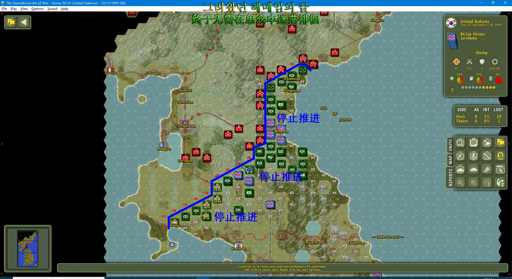The height and width of the screenshot is (279, 512).
Task: Open the wrench replacements report
Action: point(487,156)
